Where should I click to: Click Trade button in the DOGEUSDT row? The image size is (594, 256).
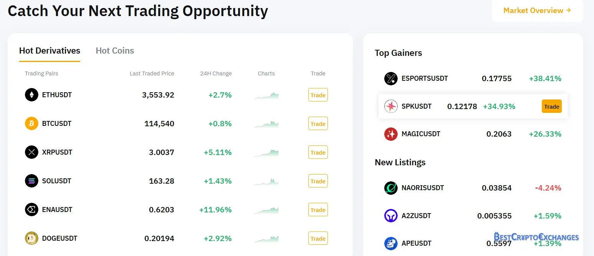click(318, 238)
